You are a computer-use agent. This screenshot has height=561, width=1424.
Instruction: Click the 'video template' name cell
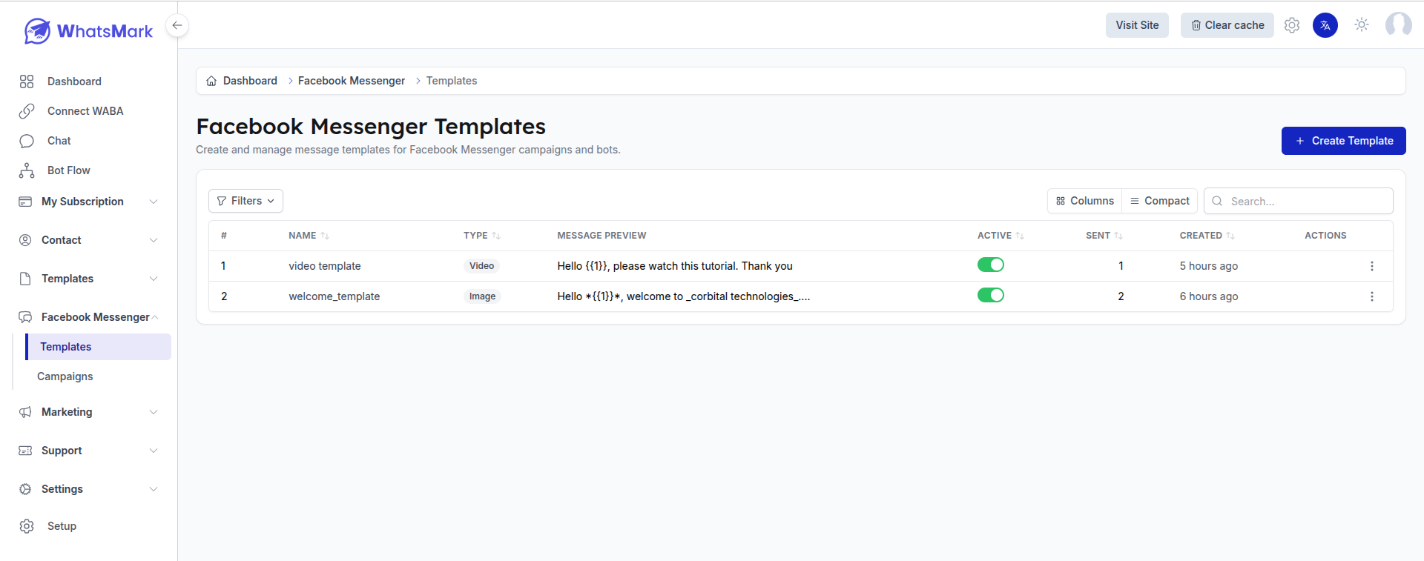click(325, 266)
